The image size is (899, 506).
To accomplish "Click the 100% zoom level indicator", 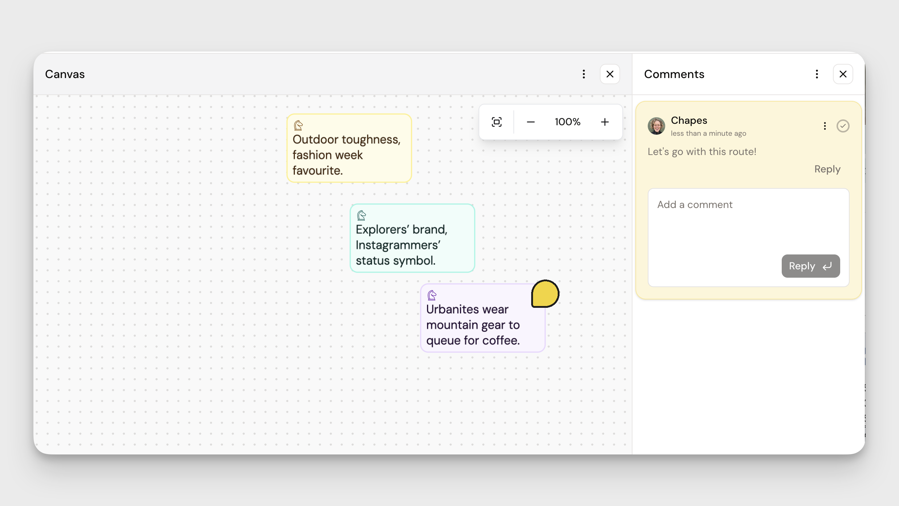I will point(568,122).
